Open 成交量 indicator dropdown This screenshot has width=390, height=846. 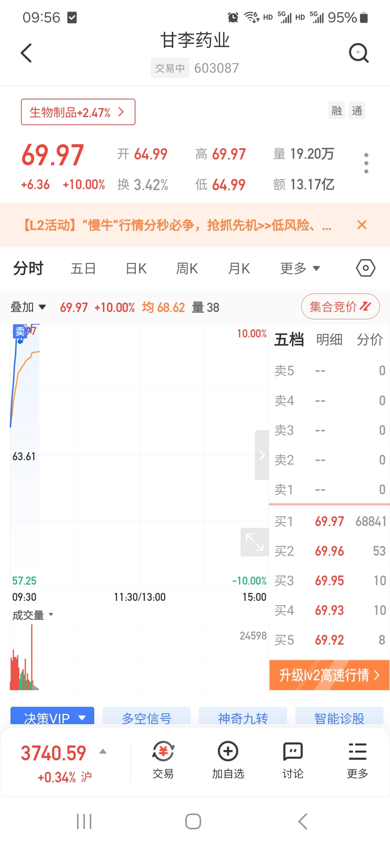tap(33, 615)
